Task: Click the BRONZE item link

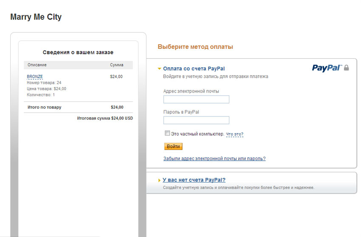Action: coord(35,76)
